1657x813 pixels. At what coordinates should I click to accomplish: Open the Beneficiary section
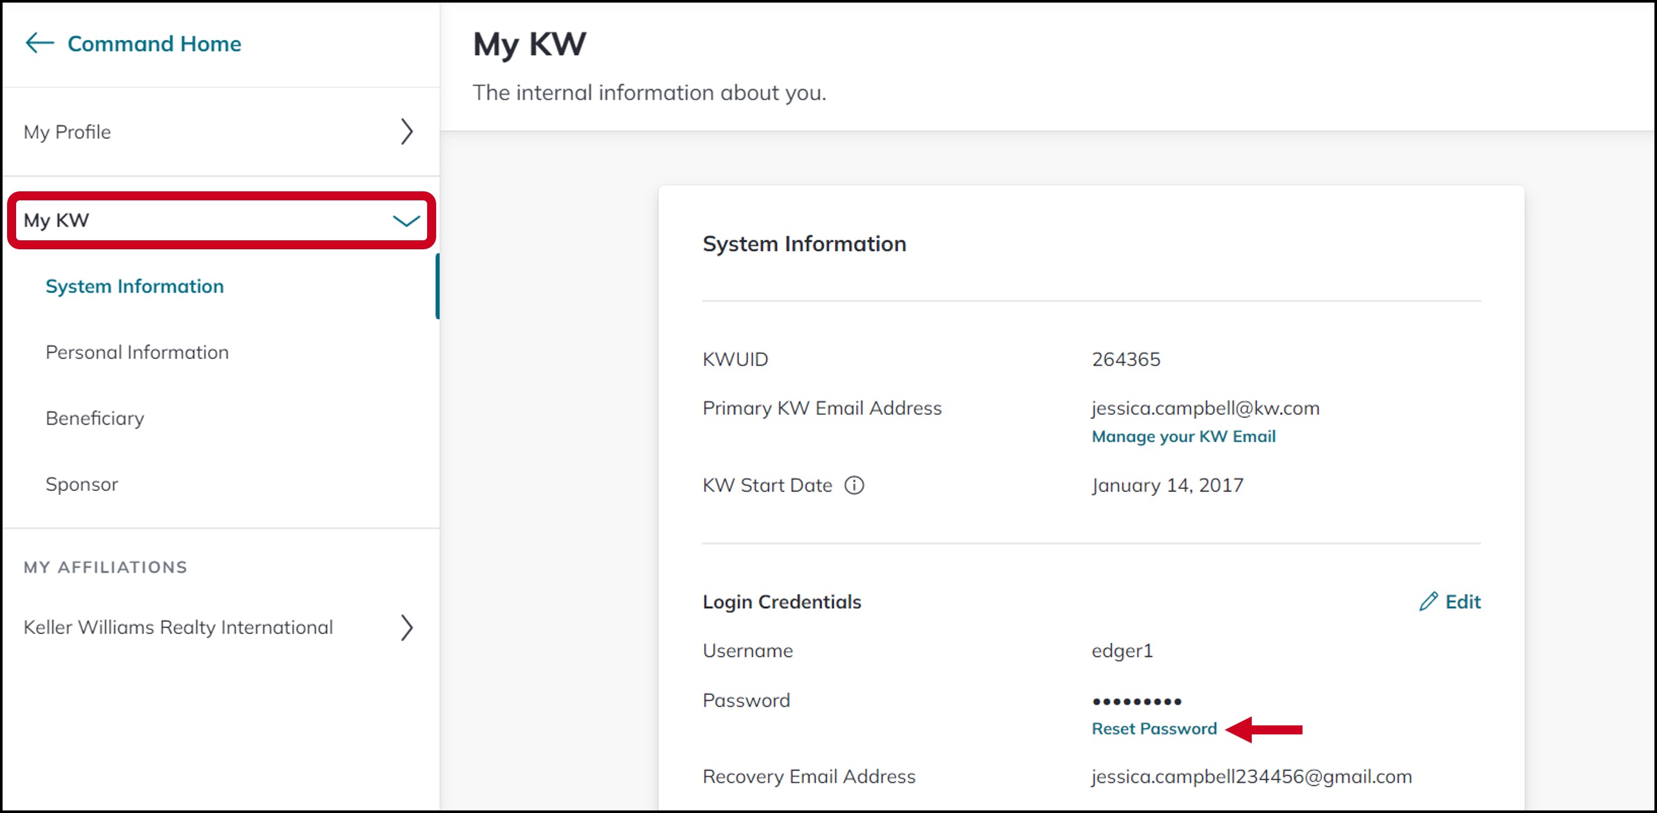click(x=95, y=418)
